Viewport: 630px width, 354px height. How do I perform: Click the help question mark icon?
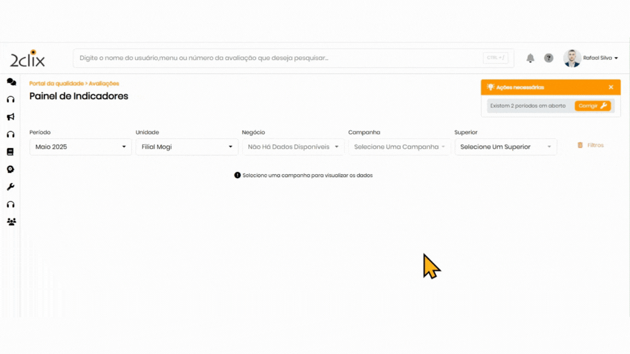[x=549, y=58]
